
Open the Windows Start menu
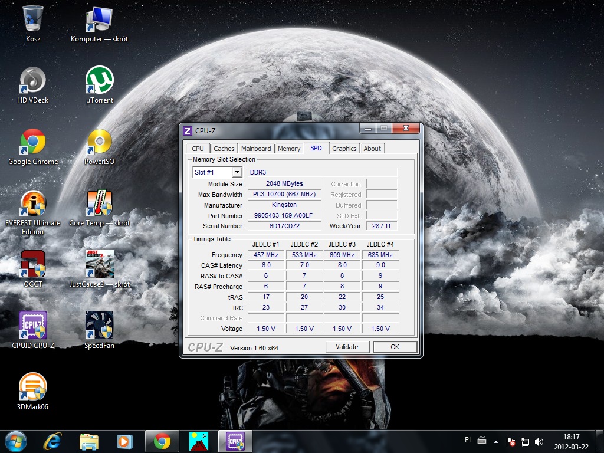click(15, 441)
